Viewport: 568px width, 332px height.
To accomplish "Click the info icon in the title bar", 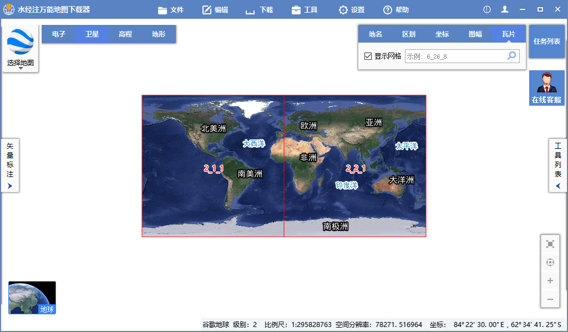I will 486,9.
